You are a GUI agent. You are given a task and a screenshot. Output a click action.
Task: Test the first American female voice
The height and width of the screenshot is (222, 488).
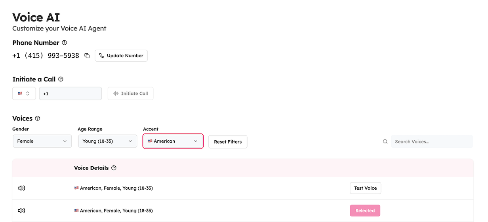coord(365,188)
